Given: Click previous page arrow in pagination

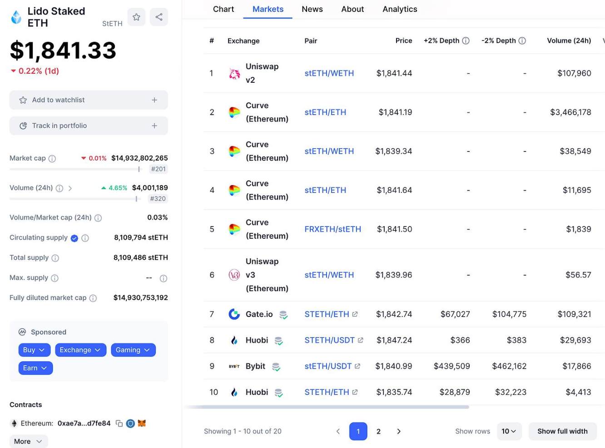Looking at the screenshot, I should (x=338, y=431).
